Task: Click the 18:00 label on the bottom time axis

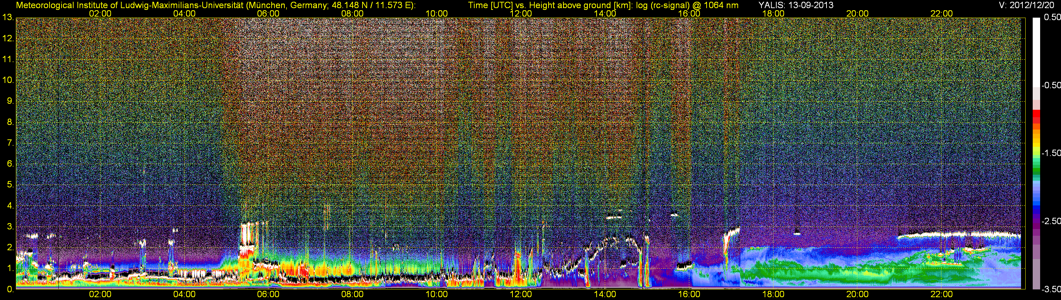Action: pyautogui.click(x=773, y=294)
